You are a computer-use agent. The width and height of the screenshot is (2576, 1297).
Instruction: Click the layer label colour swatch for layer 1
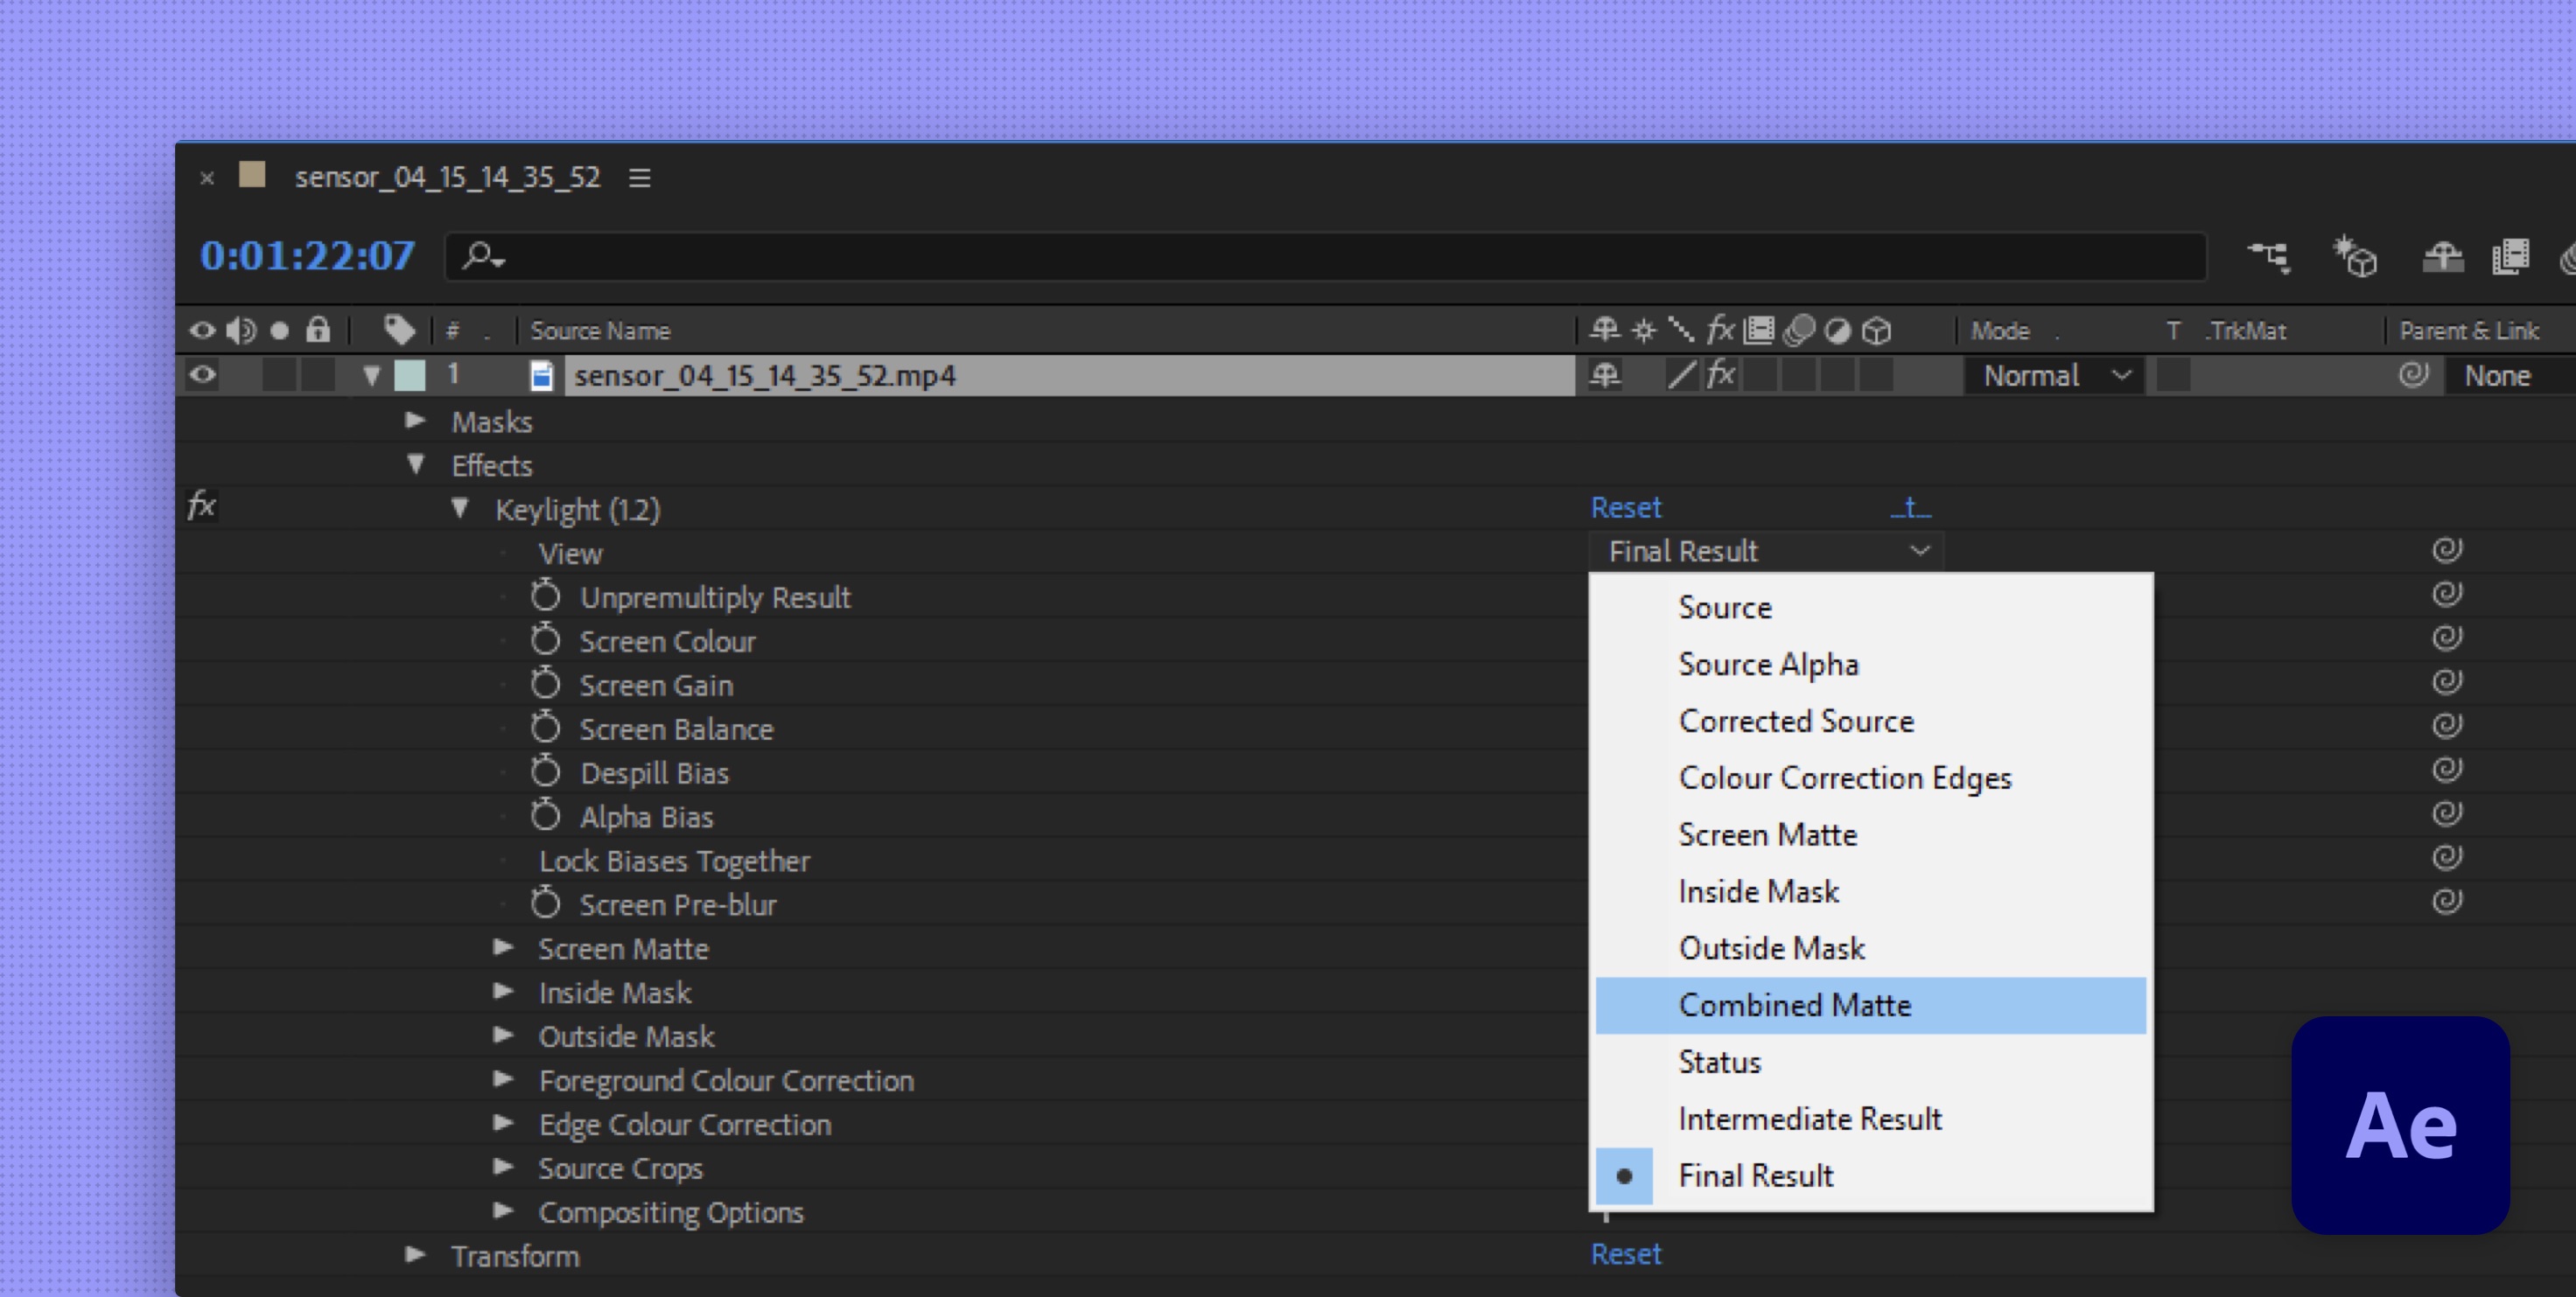click(410, 376)
